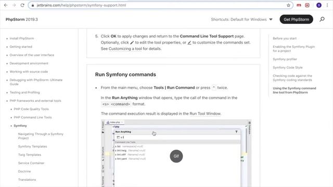Image resolution: width=333 pixels, height=187 pixels.
Task: Open the purple profile avatar
Action: pos(319,5)
